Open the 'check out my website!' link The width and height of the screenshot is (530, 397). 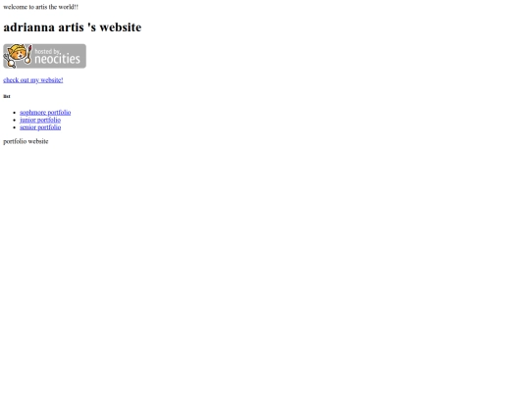click(x=33, y=80)
